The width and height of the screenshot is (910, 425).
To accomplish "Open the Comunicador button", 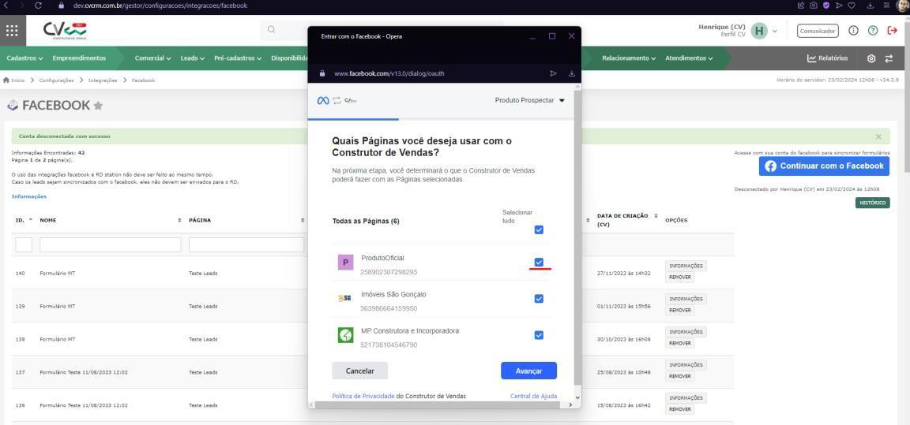I will pos(818,31).
